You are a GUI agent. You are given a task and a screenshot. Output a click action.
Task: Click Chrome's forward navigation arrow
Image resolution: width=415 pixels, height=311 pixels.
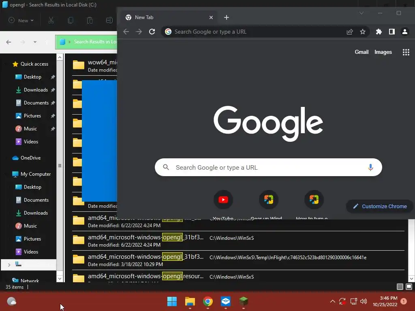tap(139, 32)
